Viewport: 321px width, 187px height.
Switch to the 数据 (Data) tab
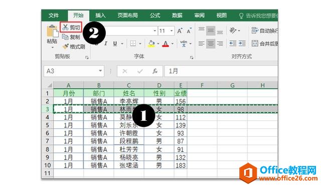click(177, 16)
